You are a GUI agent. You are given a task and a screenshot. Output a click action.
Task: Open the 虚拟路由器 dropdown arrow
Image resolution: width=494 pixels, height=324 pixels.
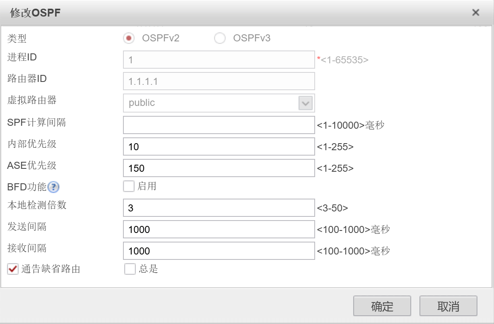[x=306, y=103]
